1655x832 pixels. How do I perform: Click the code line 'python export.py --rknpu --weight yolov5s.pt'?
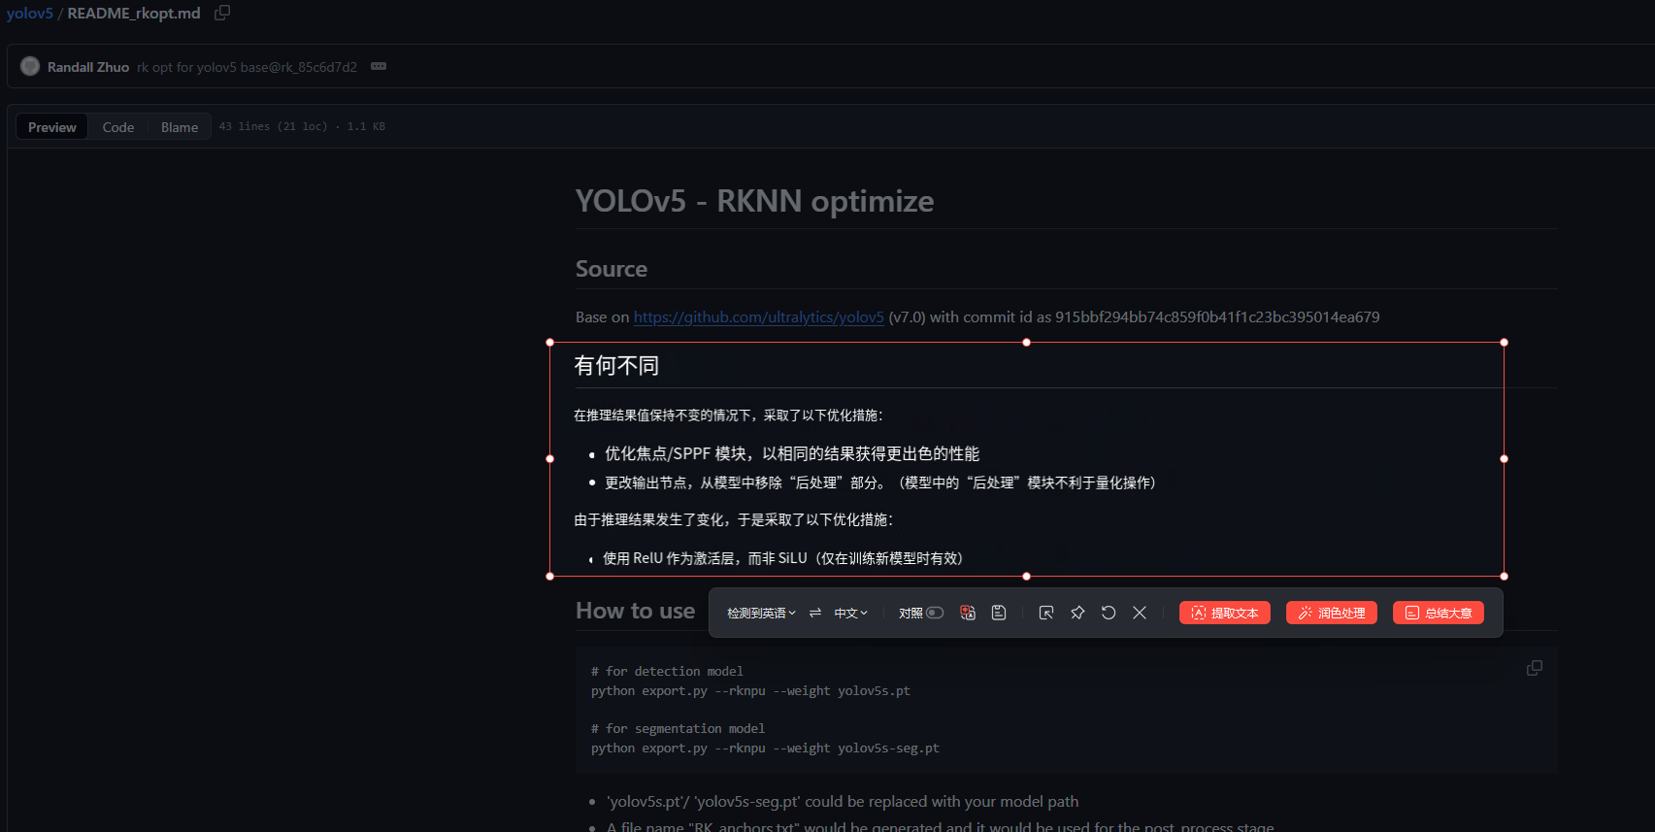(x=750, y=691)
